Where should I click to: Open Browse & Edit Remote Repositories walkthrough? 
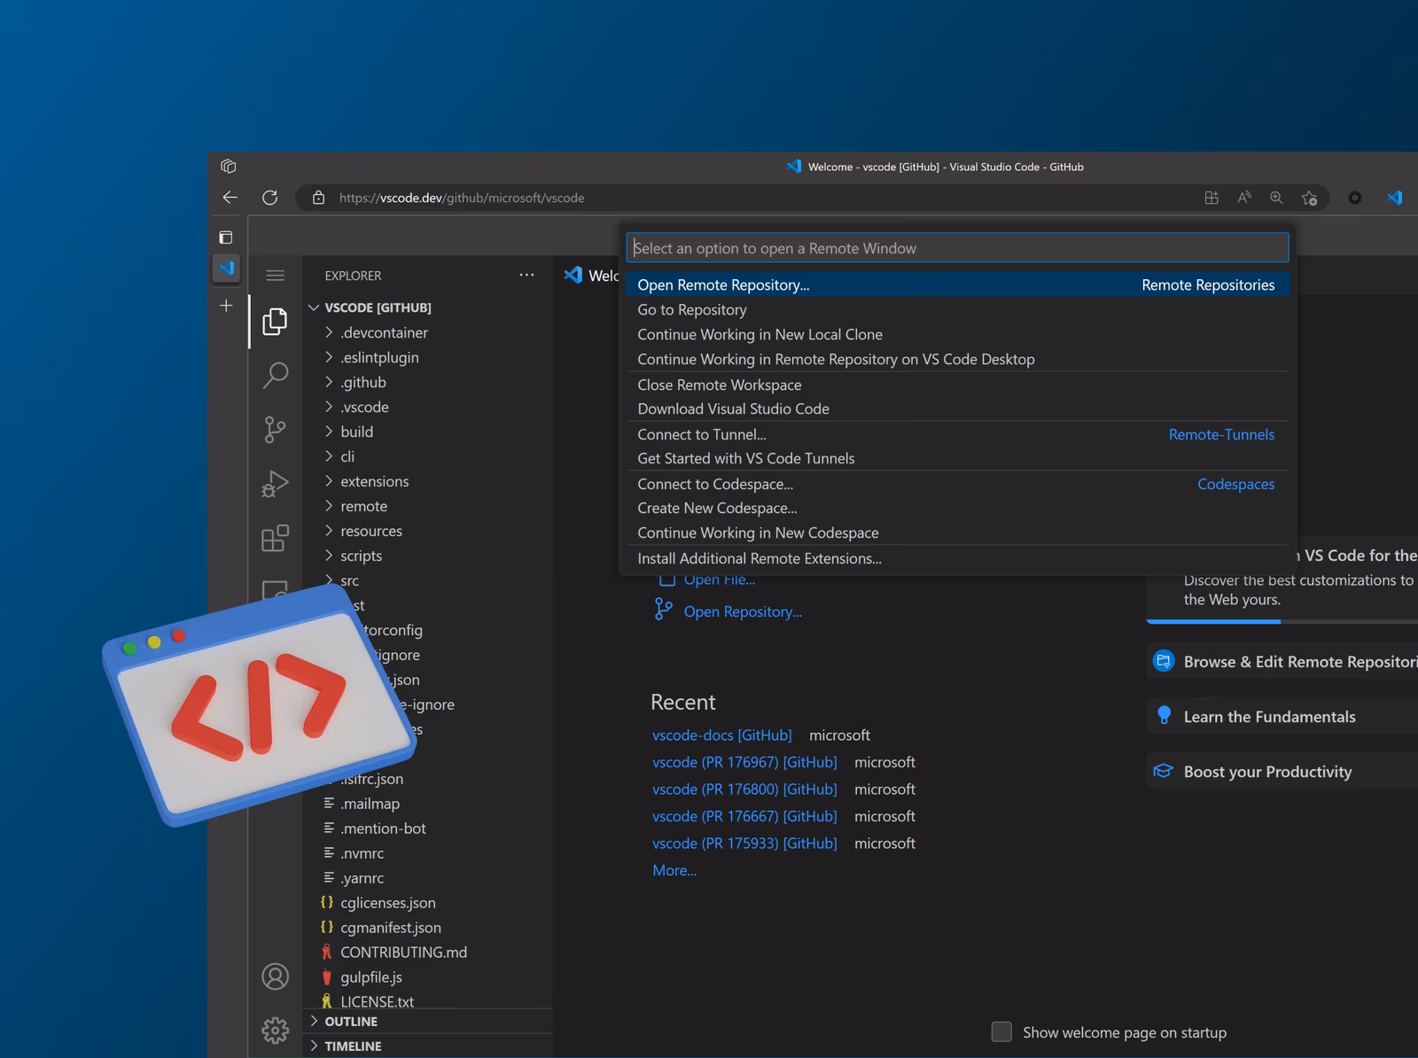1282,661
